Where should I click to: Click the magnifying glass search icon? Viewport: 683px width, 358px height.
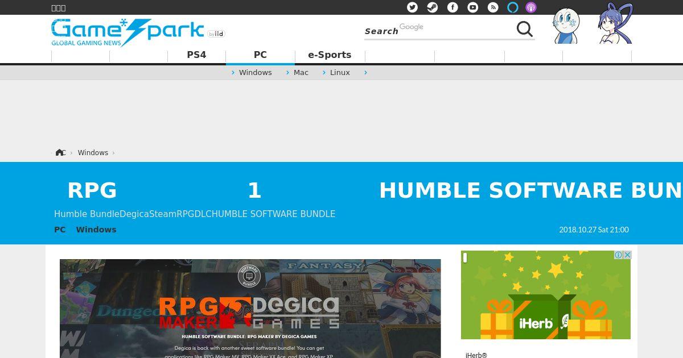pyautogui.click(x=525, y=29)
